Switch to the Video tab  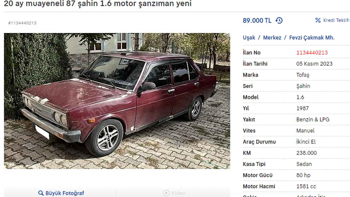click(174, 193)
